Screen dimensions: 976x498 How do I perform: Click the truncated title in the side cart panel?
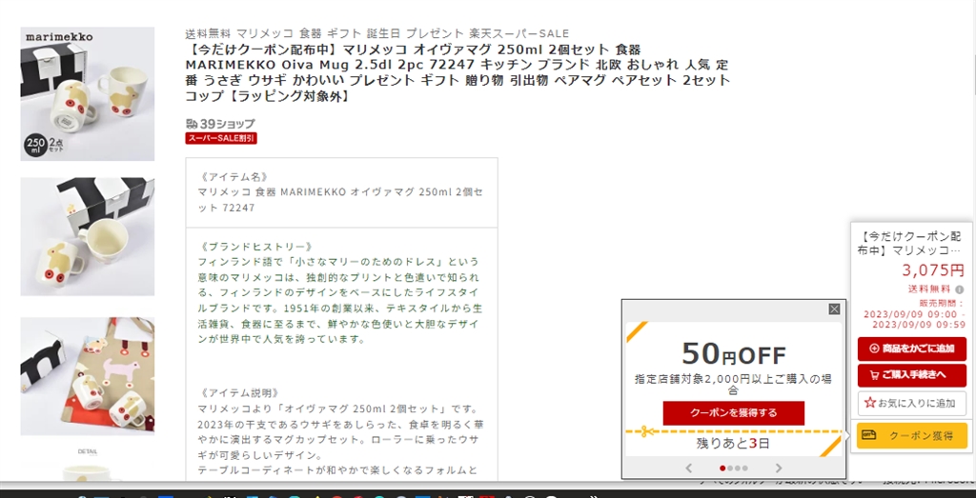911,244
